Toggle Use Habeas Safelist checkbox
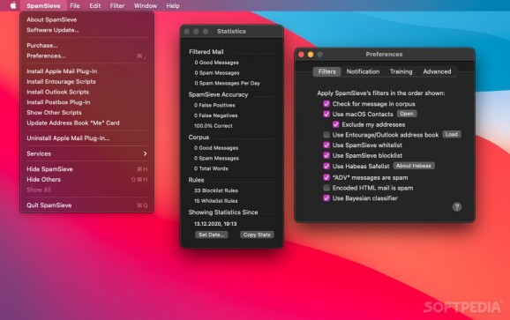Viewport: 510px width, 320px height. pyautogui.click(x=326, y=166)
